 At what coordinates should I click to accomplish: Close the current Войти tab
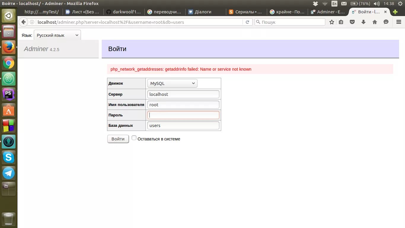(385, 12)
